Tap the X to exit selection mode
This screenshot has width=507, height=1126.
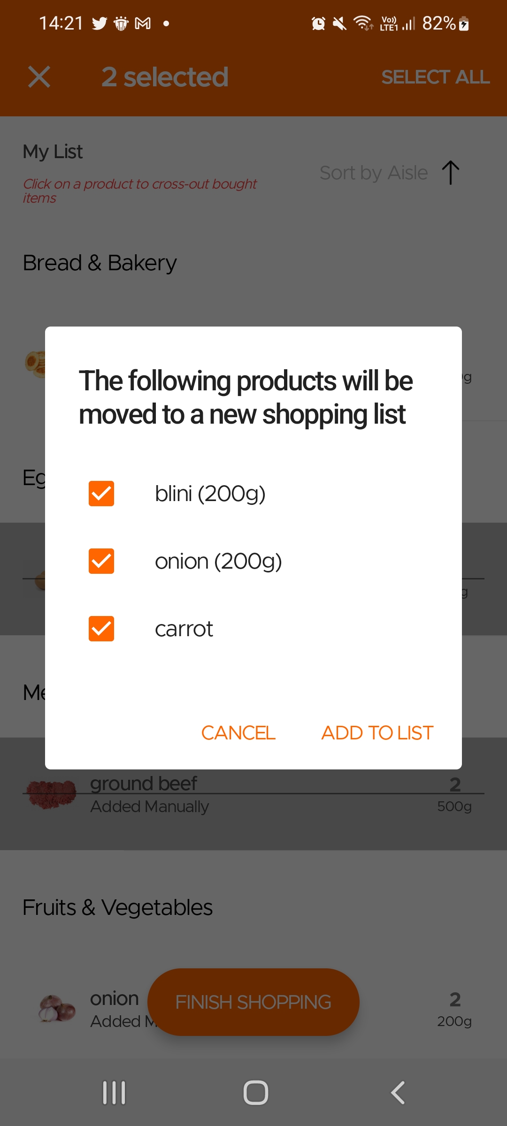pyautogui.click(x=39, y=77)
